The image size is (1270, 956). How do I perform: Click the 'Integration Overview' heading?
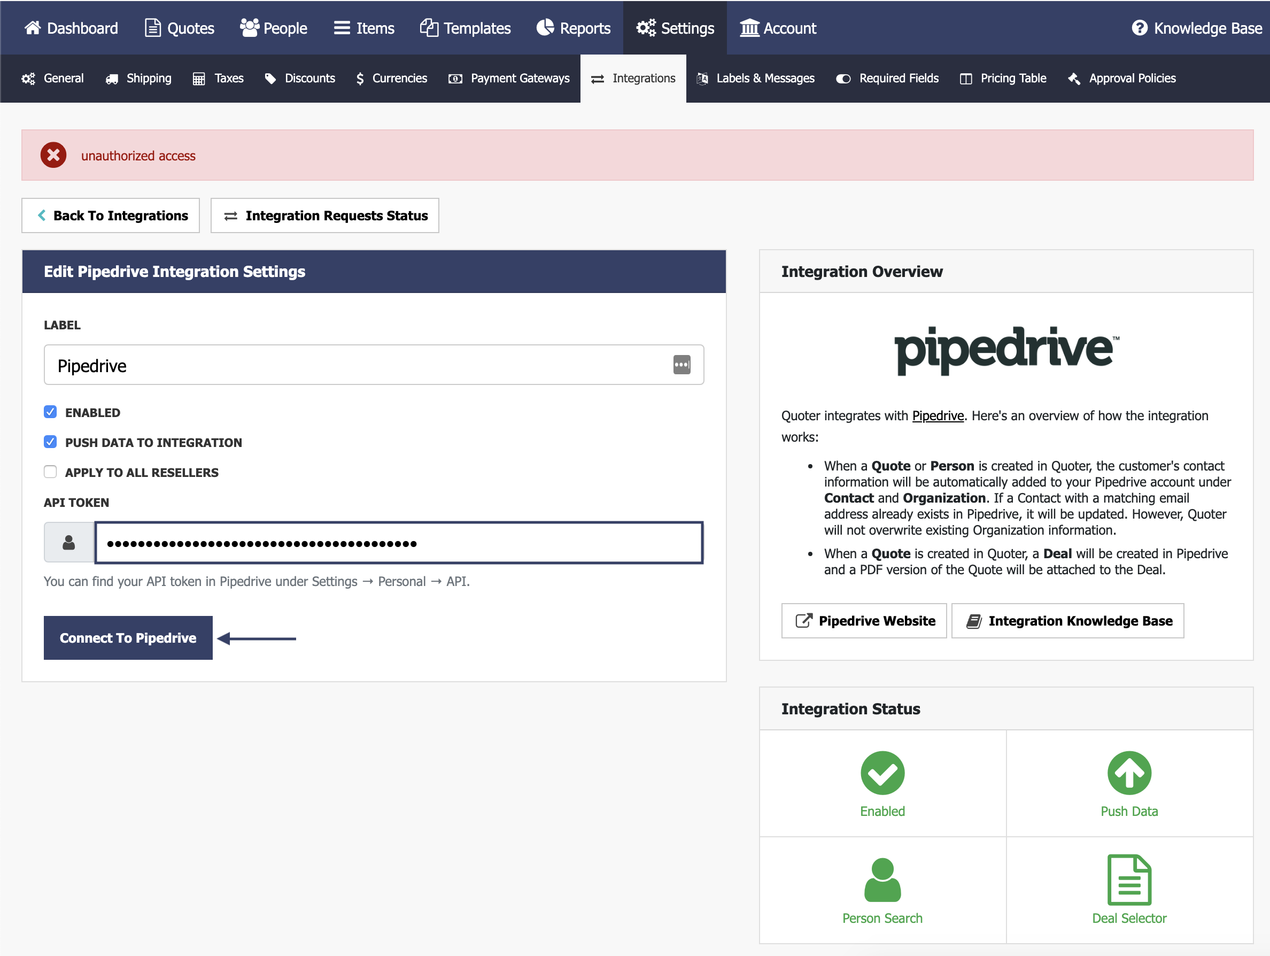(862, 271)
